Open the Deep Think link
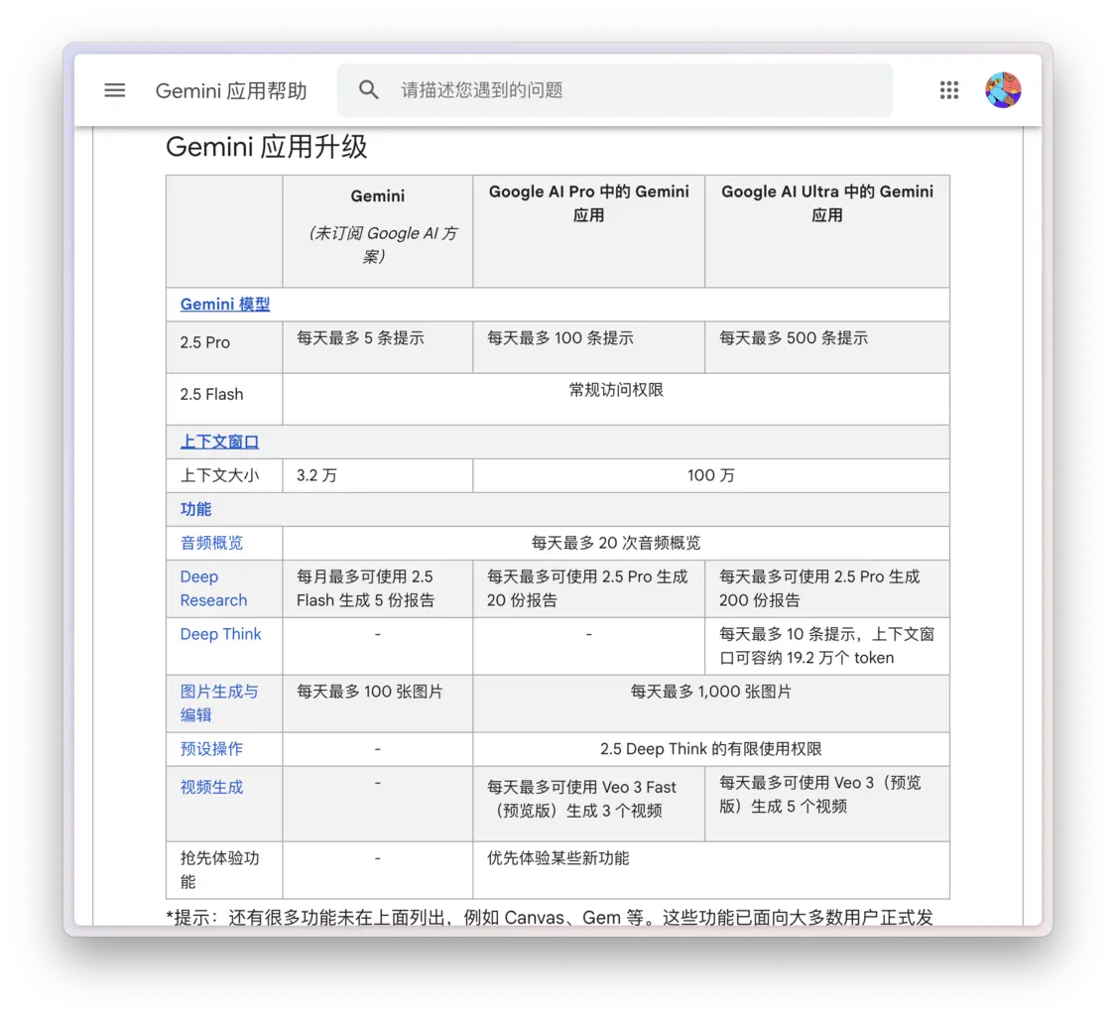1116x1020 pixels. tap(220, 634)
